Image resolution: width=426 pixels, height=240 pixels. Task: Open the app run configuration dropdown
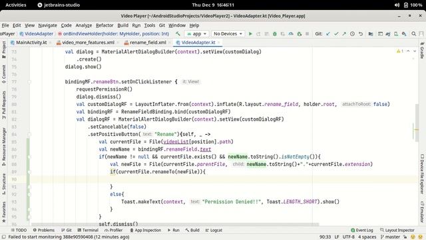pyautogui.click(x=197, y=34)
